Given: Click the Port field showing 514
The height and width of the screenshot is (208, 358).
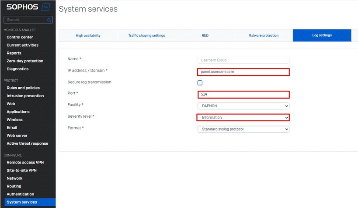Looking at the screenshot, I should click(243, 94).
